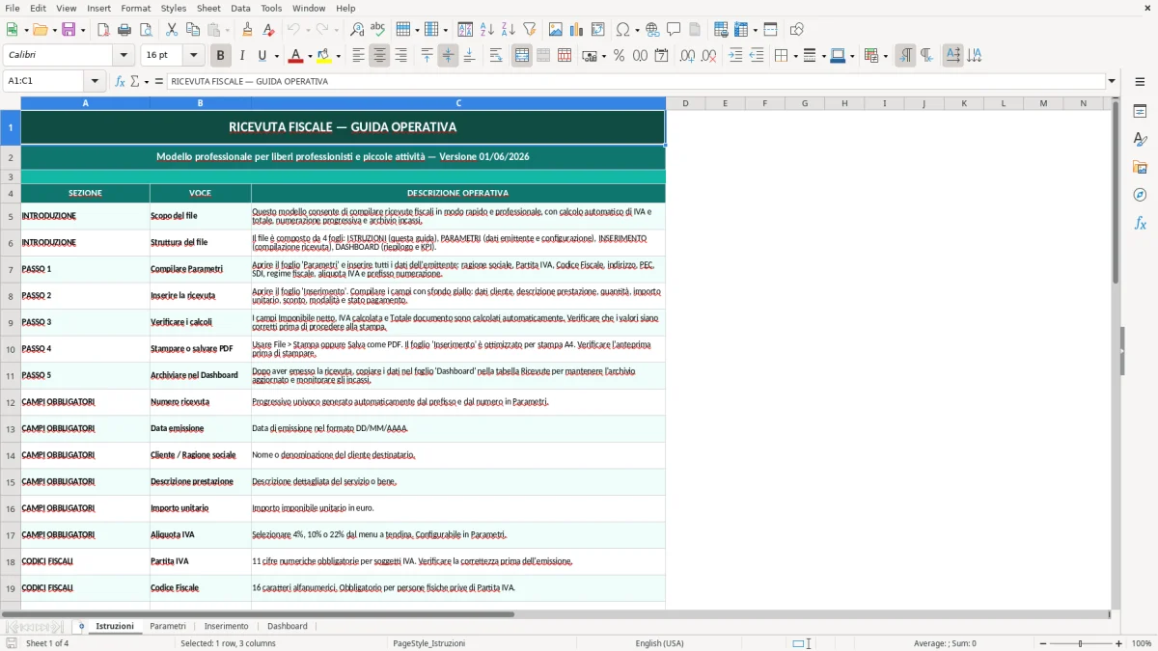Open borders dropdown arrow
Viewport: 1158px width, 651px height.
click(x=794, y=56)
